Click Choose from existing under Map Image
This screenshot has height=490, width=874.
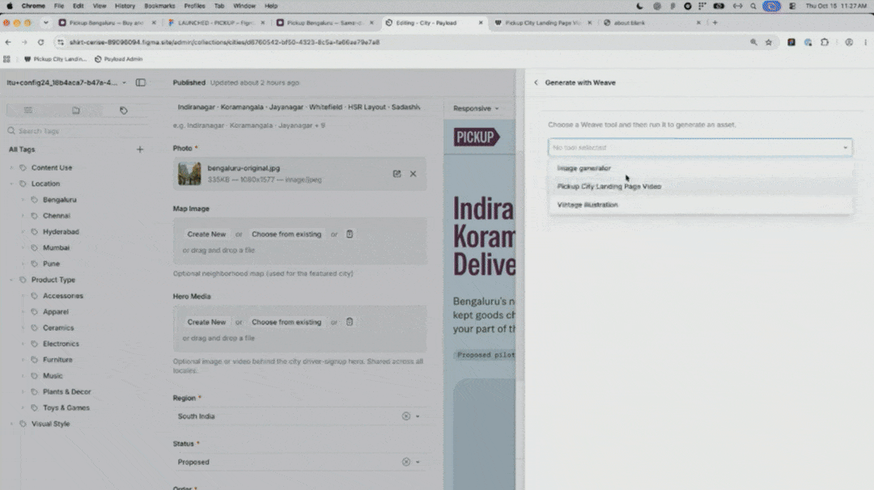(286, 234)
